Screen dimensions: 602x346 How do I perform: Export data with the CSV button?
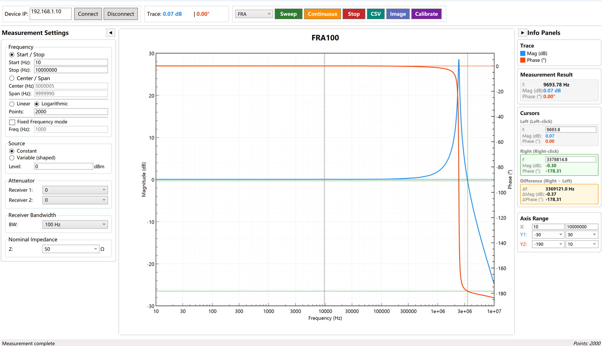376,14
